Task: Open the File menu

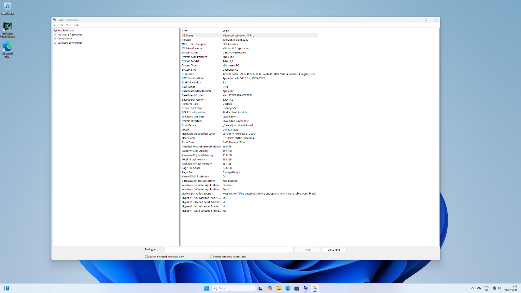Action: click(x=55, y=25)
